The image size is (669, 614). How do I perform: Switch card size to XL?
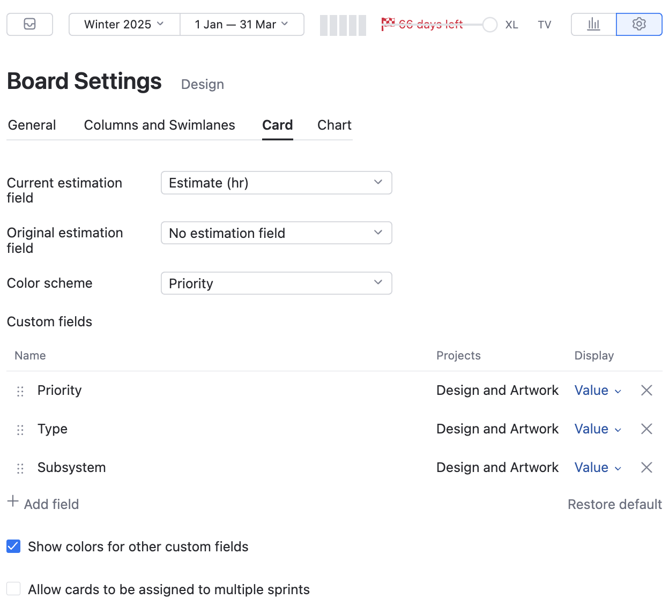coord(511,25)
